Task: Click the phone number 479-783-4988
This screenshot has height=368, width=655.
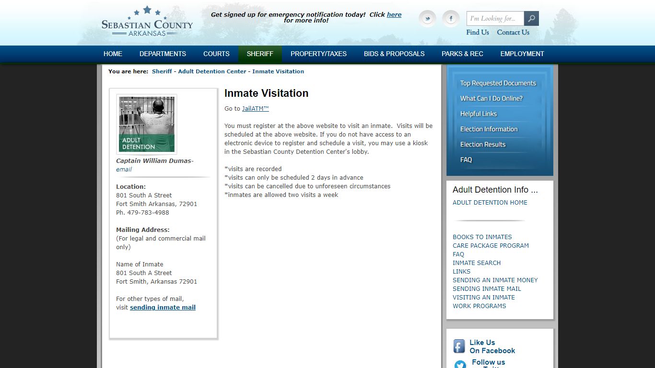Action: 148,213
